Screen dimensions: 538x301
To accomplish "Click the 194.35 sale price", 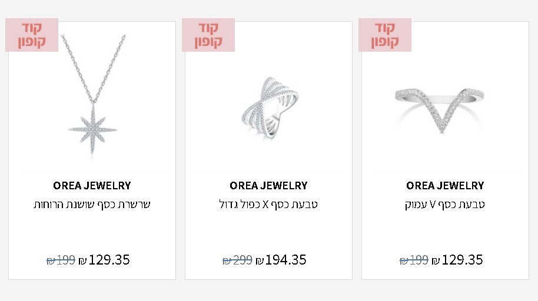I will [285, 260].
